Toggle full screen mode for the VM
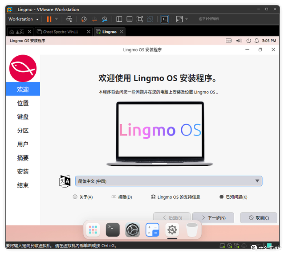The height and width of the screenshot is (254, 285). pyautogui.click(x=140, y=19)
